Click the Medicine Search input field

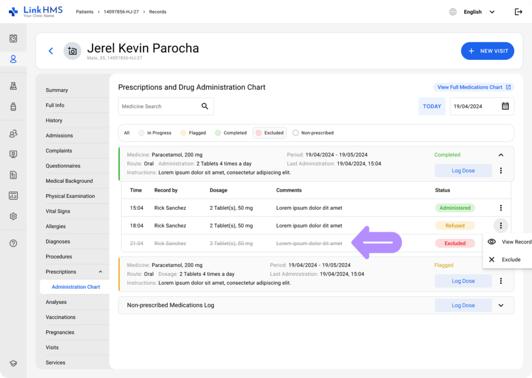point(158,106)
